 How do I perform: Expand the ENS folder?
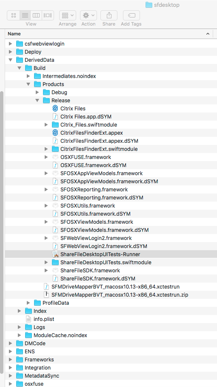[10, 352]
